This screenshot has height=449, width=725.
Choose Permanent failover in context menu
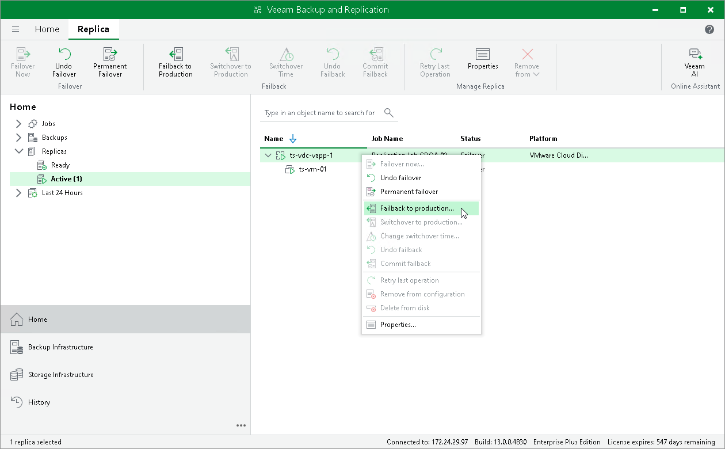pyautogui.click(x=421, y=192)
